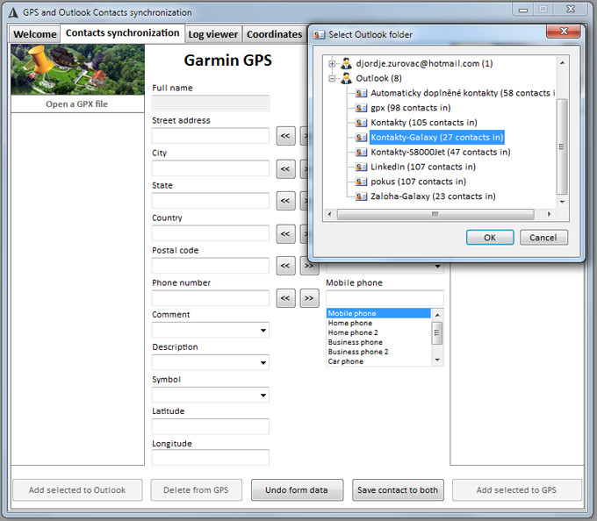Image resolution: width=597 pixels, height=521 pixels.
Task: Click the contact card icon beside gpx folder
Action: (x=361, y=108)
